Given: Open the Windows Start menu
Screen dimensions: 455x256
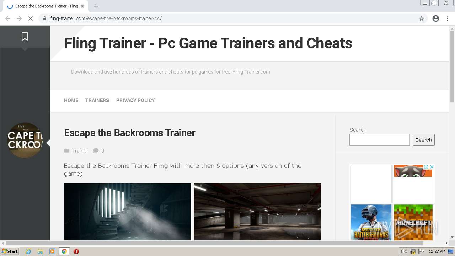Looking at the screenshot, I should (10, 251).
